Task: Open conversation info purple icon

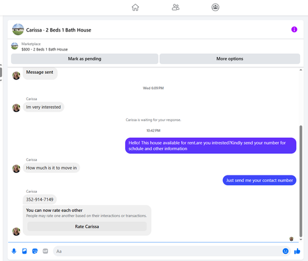Action: pyautogui.click(x=294, y=30)
